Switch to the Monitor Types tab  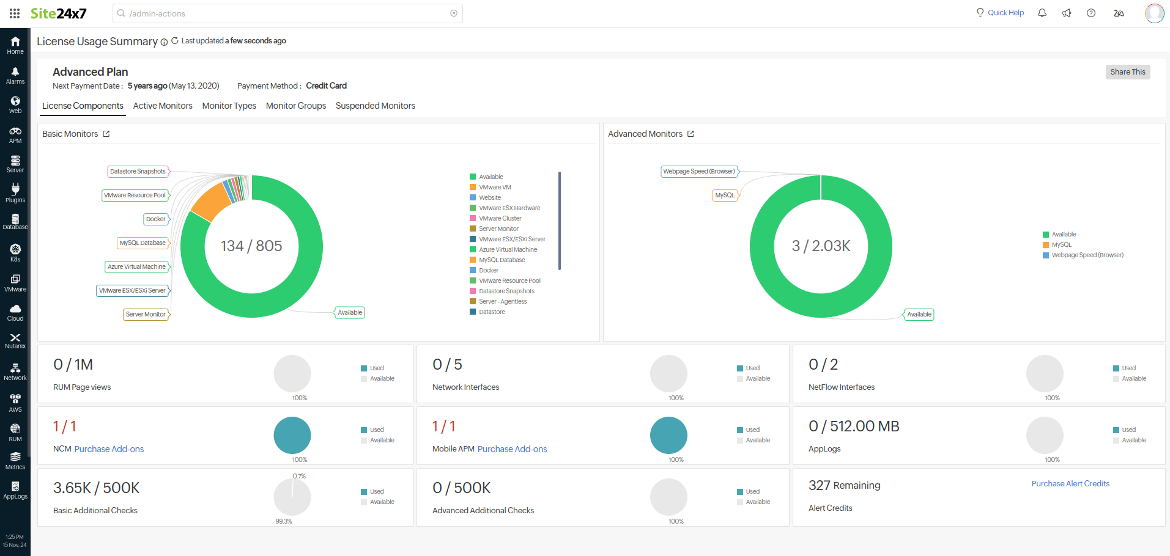click(229, 106)
